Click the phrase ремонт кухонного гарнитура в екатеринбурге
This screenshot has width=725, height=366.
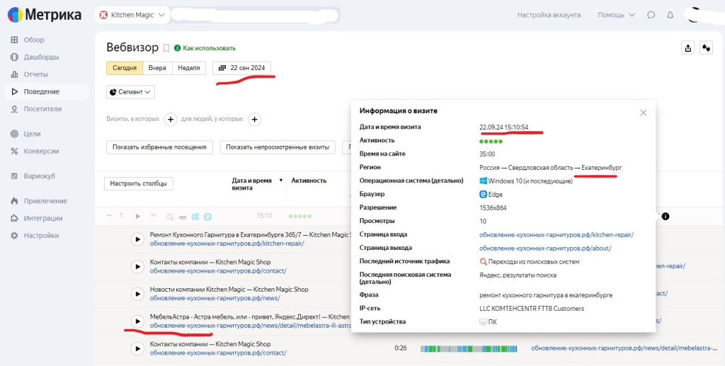click(x=546, y=294)
